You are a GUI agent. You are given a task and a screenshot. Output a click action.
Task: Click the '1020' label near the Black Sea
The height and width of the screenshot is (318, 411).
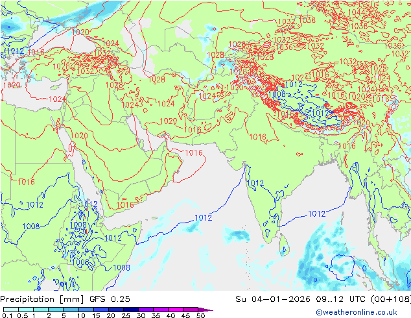[80, 32]
